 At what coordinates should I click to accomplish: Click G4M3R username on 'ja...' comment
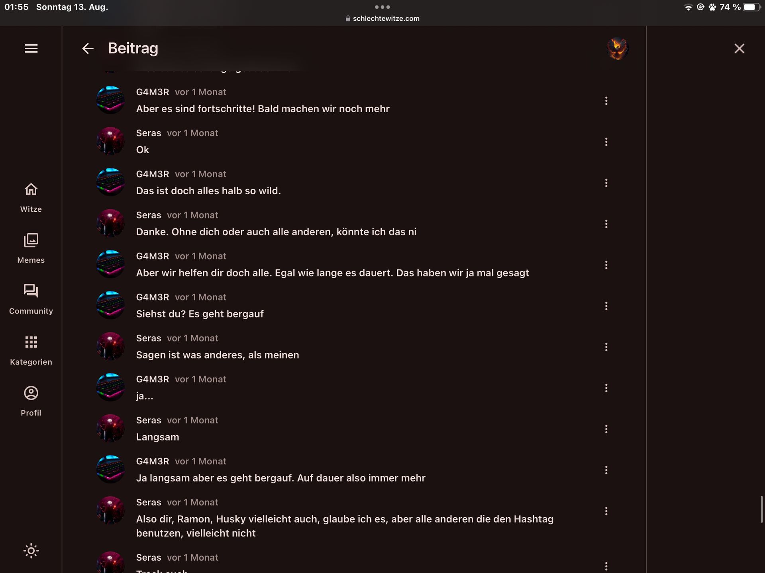tap(153, 379)
